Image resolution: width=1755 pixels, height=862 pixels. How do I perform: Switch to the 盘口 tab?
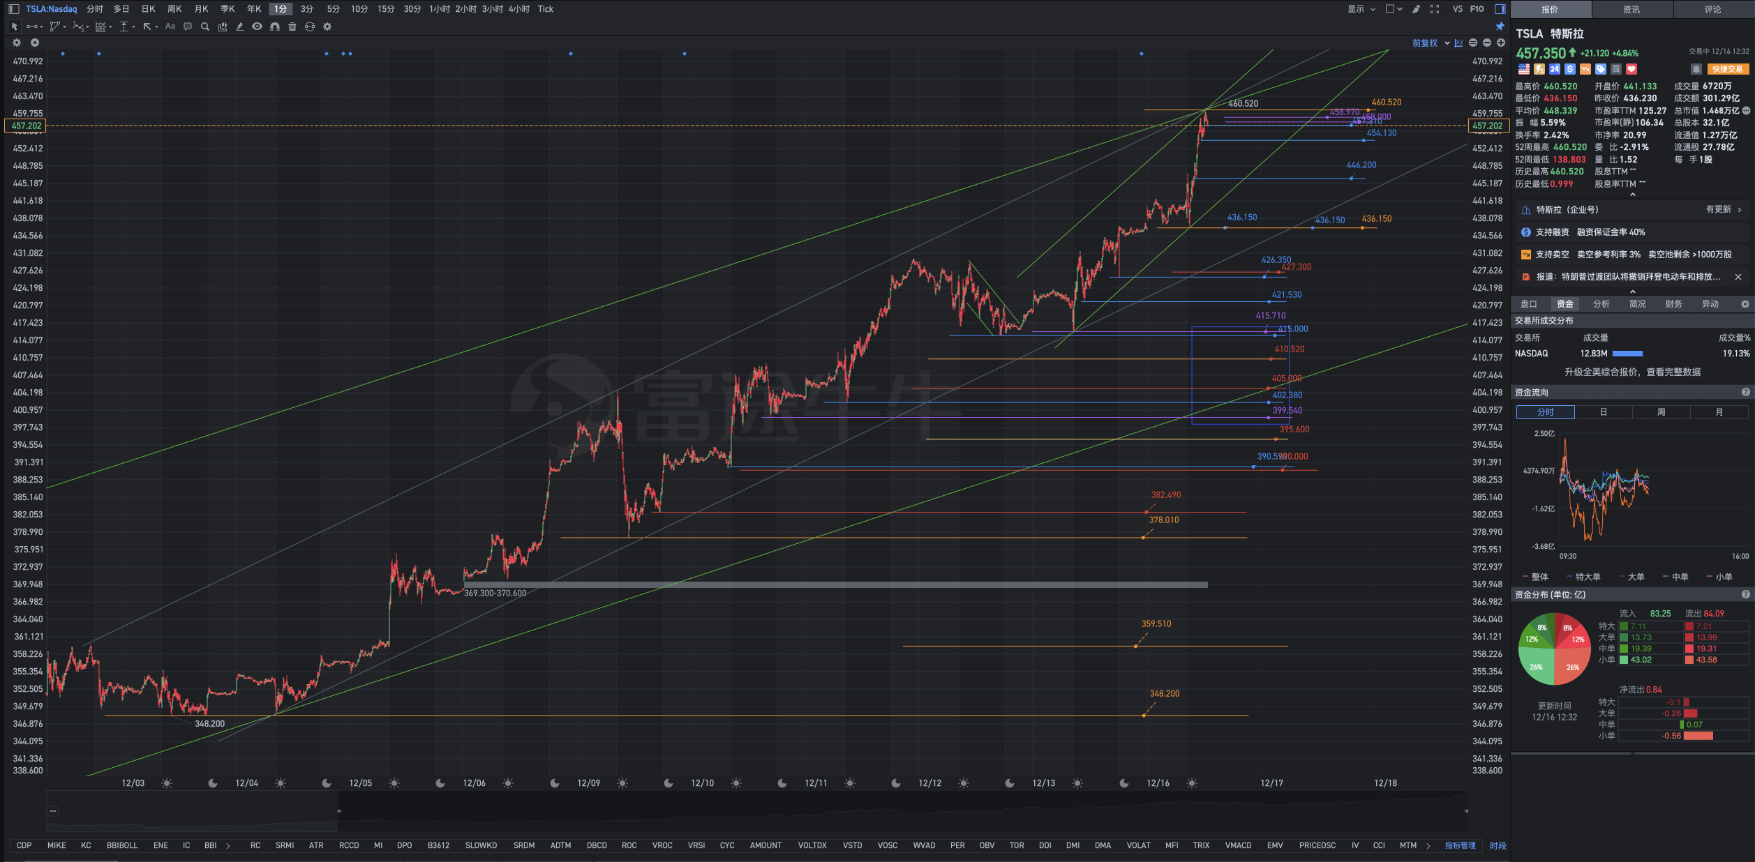(1529, 304)
